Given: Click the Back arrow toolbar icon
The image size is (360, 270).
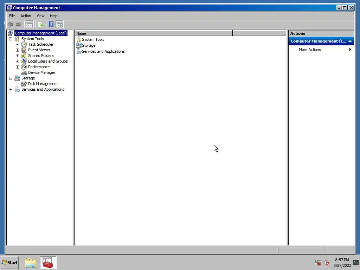Looking at the screenshot, I should tap(11, 24).
